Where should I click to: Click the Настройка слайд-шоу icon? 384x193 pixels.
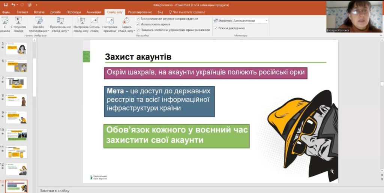[81, 21]
